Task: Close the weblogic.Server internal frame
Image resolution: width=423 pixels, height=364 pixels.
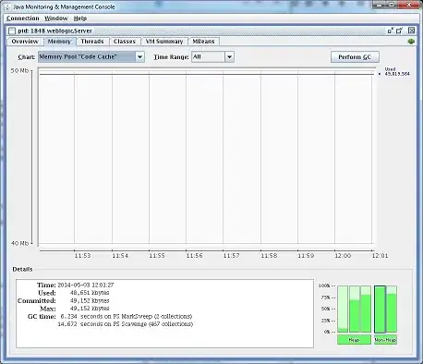Action: (x=411, y=30)
